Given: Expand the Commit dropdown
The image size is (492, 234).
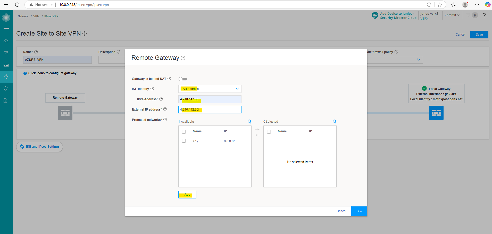Looking at the screenshot, I should pyautogui.click(x=452, y=15).
